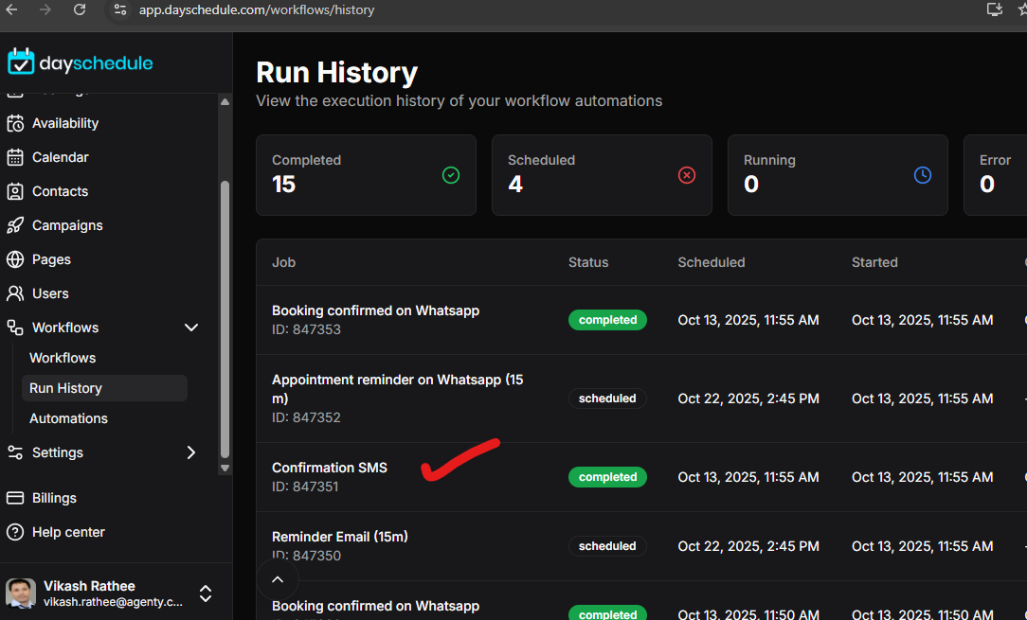This screenshot has width=1027, height=620.
Task: Click the Availability clock-calendar icon
Action: point(15,123)
